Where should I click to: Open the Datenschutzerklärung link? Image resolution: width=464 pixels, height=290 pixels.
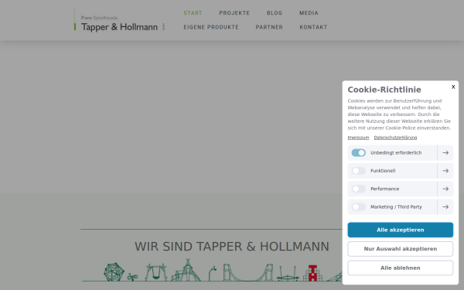pos(395,138)
